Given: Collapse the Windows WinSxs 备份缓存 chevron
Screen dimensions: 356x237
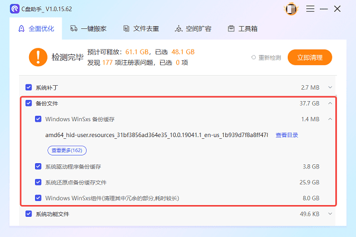Looking at the screenshot, I should (x=330, y=119).
